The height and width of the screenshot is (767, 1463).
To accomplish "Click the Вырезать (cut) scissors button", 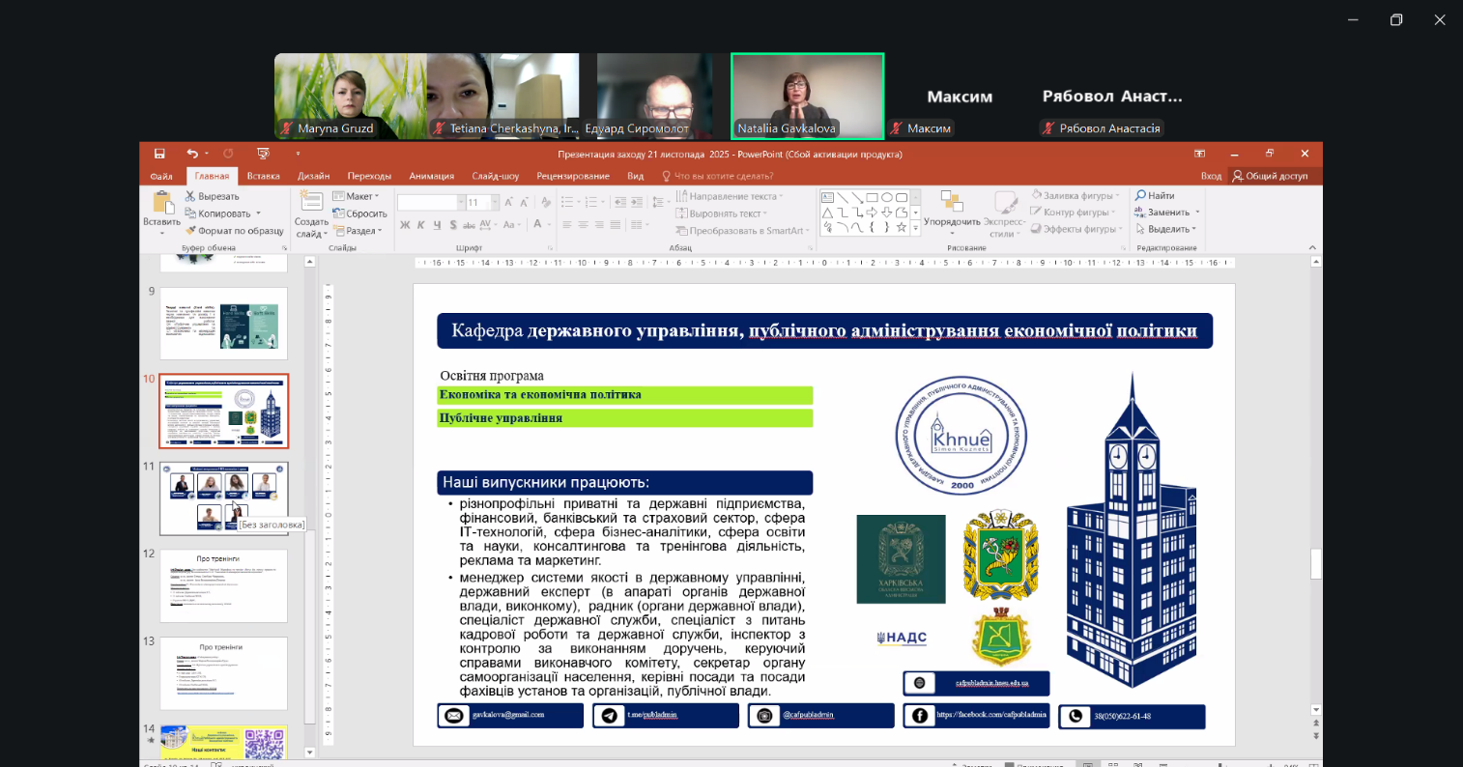I will point(212,196).
